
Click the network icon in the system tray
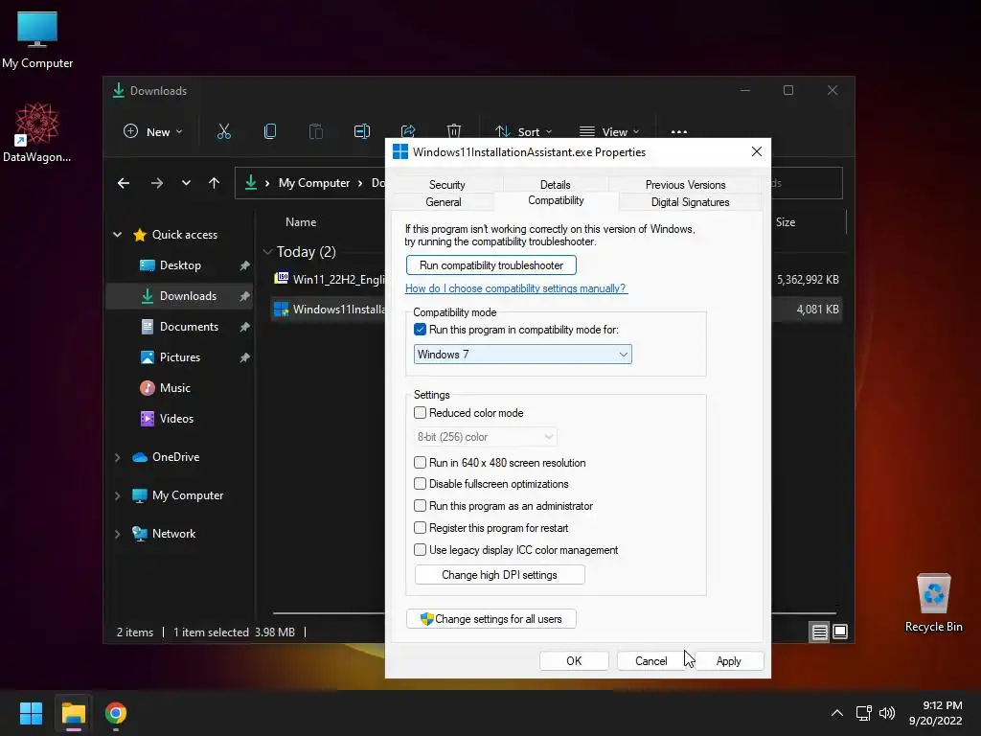(x=864, y=713)
